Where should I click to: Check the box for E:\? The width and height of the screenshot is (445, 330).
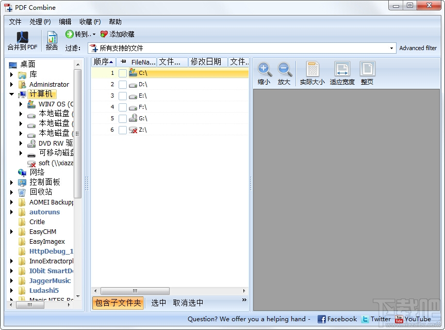pyautogui.click(x=123, y=96)
